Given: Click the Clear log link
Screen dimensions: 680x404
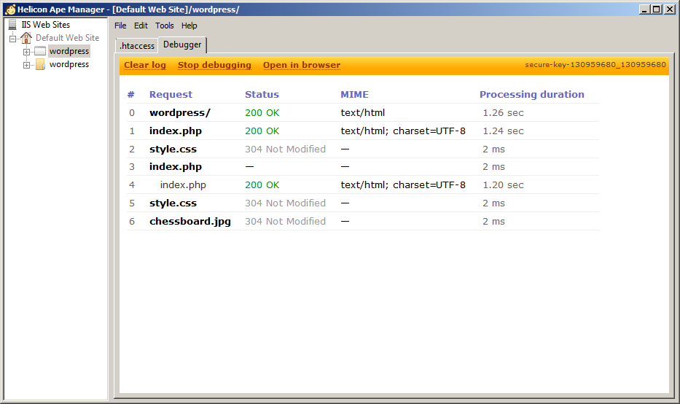Looking at the screenshot, I should click(x=145, y=65).
